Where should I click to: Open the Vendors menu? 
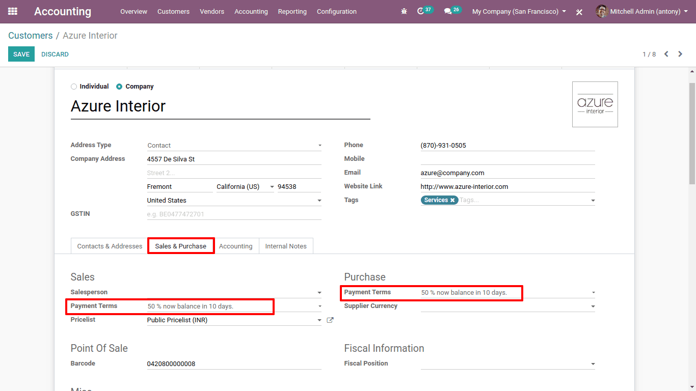coord(212,11)
